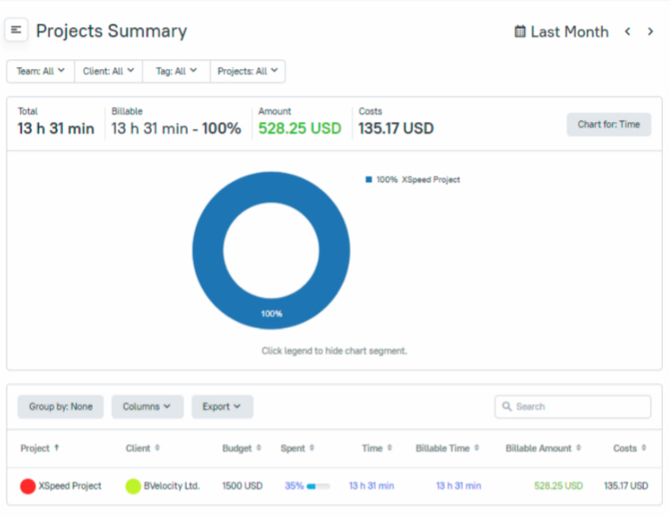670x518 pixels.
Task: Collapse the left sidebar using the hamburger icon
Action: coord(16,30)
